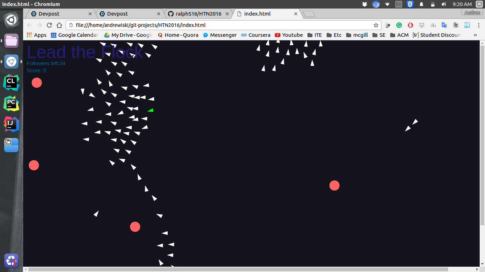Screen dimensions: 485x272
Task: Show hidden bookmarks with the » chevron
Action: (475, 35)
